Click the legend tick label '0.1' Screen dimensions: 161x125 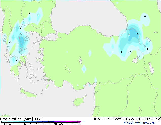(3, 124)
